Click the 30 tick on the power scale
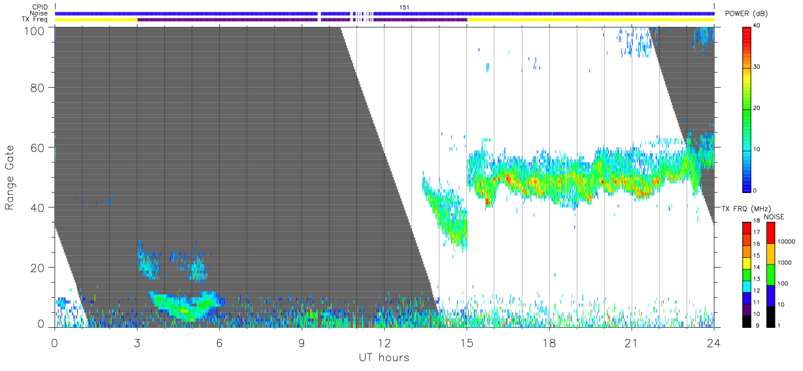This screenshot has width=803, height=371. click(x=757, y=67)
